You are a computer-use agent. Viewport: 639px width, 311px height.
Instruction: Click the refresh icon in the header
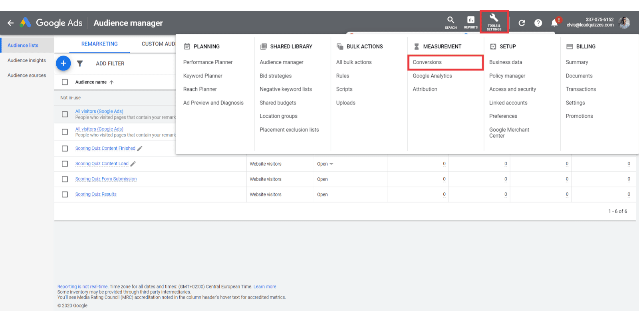pyautogui.click(x=522, y=23)
